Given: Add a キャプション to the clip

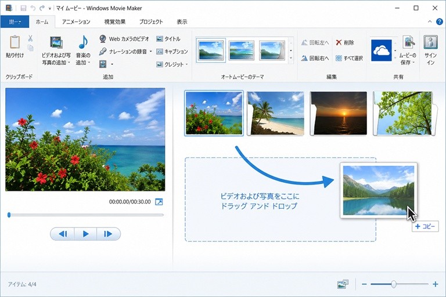Looking at the screenshot, I should [x=172, y=52].
